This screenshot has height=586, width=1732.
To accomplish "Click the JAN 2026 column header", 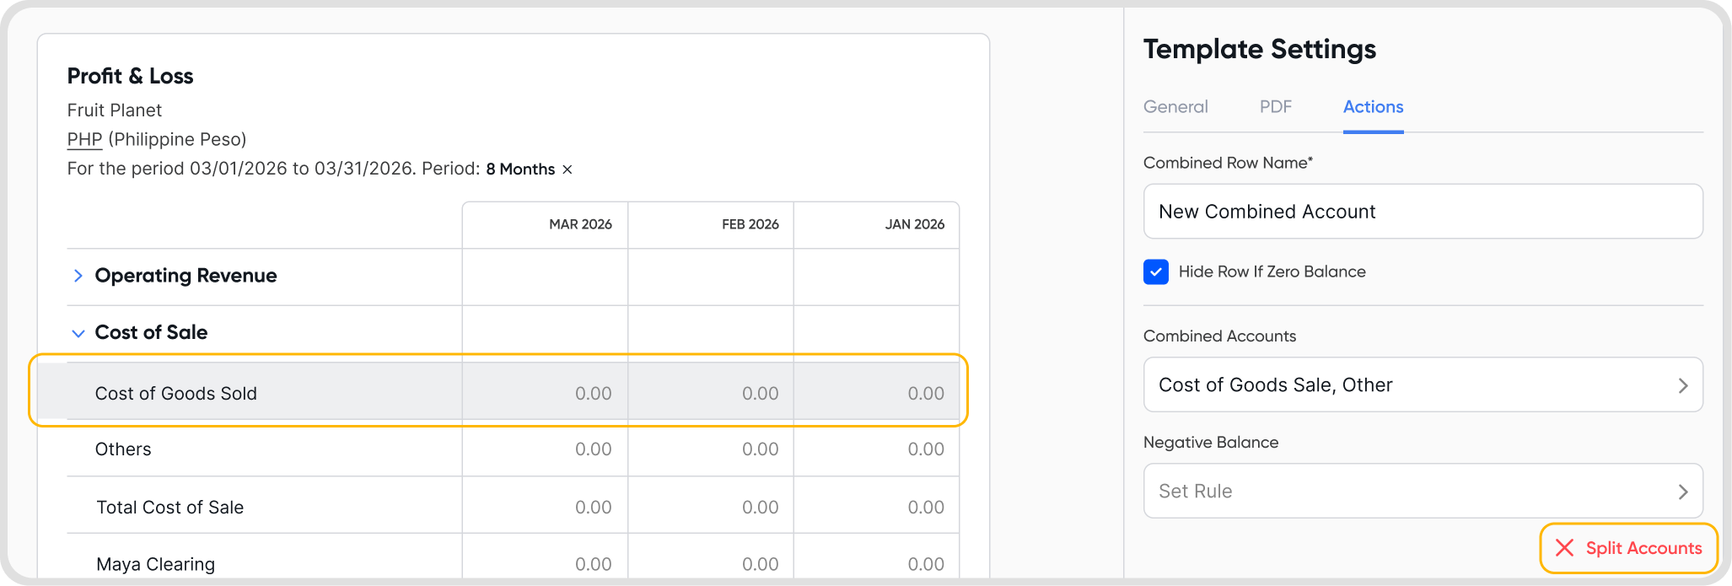I will pyautogui.click(x=914, y=224).
